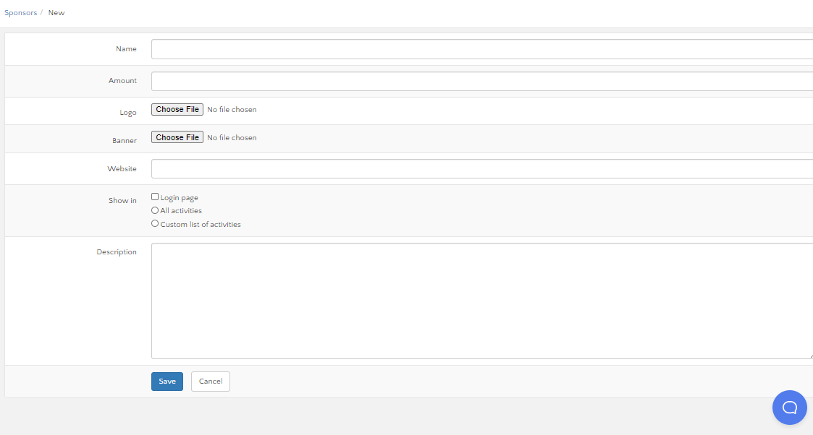Image resolution: width=813 pixels, height=435 pixels.
Task: Click the Description textarea resize handle
Action: 810,356
